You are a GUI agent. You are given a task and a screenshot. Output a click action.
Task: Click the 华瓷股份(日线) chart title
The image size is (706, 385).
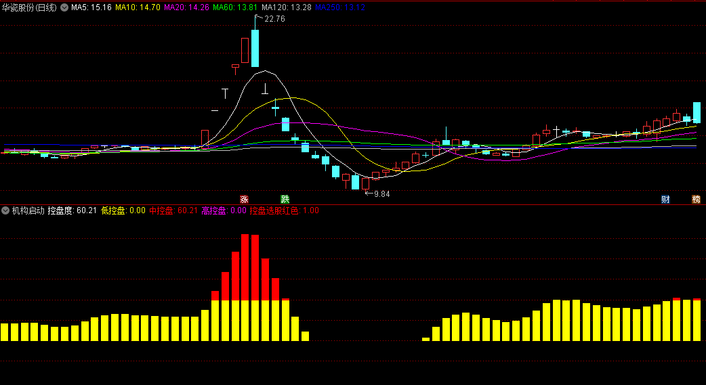tap(30, 7)
